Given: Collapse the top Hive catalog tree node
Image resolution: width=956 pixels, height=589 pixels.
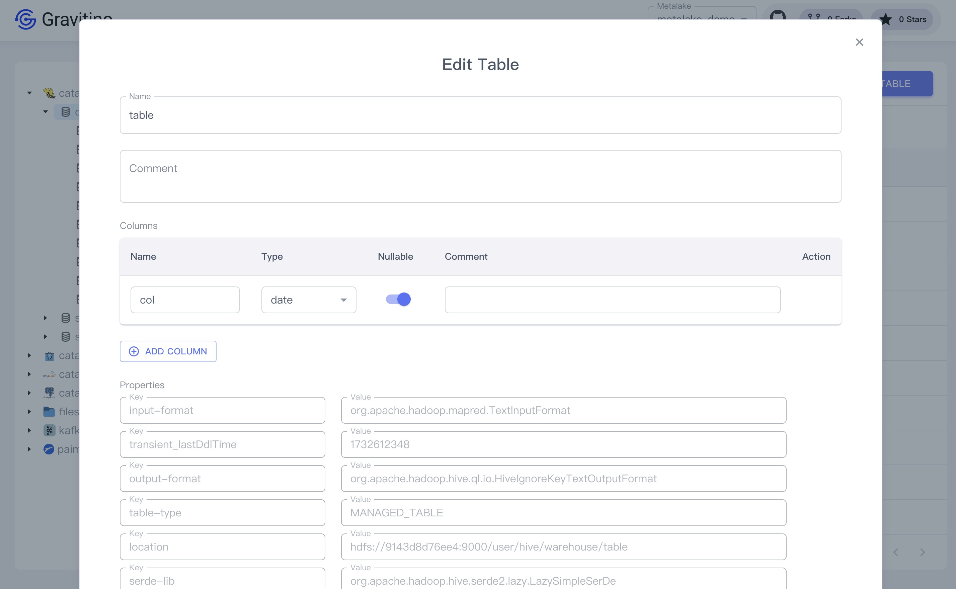Looking at the screenshot, I should click(29, 93).
